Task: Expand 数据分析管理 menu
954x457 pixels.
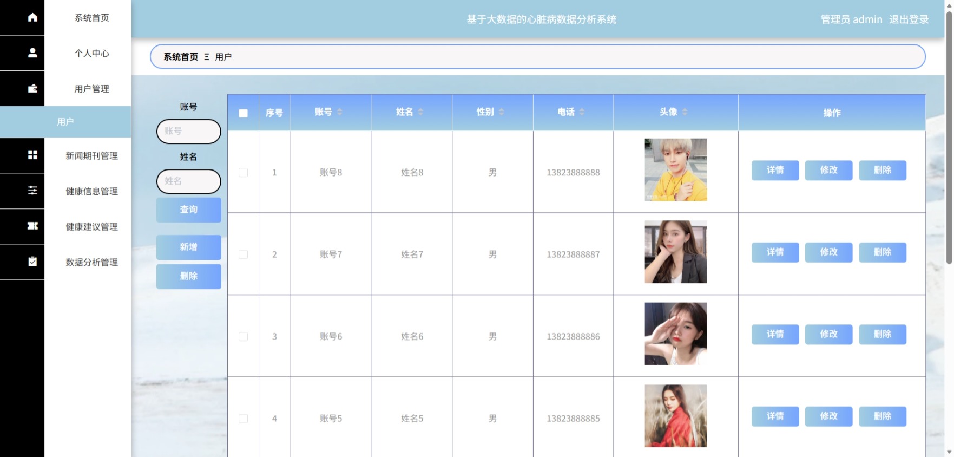Action: tap(91, 262)
